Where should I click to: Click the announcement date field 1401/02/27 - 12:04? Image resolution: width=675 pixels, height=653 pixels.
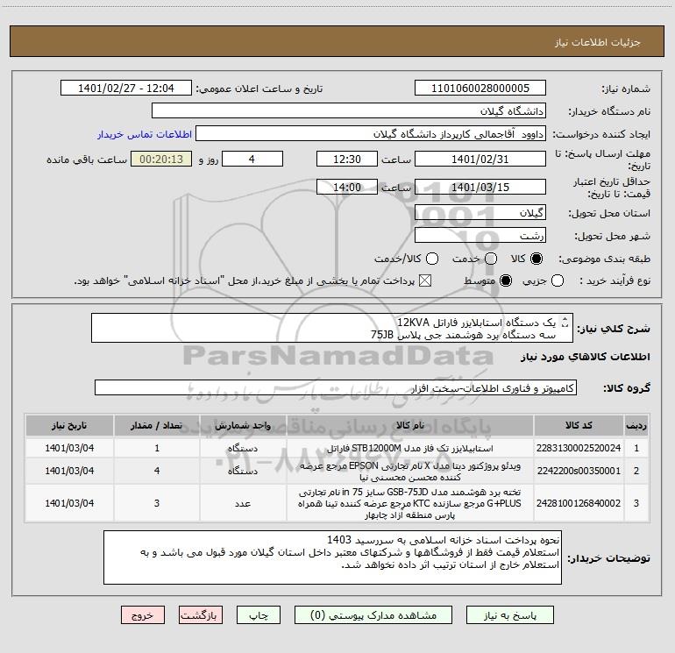pyautogui.click(x=126, y=89)
